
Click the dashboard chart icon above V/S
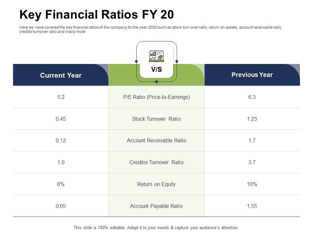[x=156, y=56]
